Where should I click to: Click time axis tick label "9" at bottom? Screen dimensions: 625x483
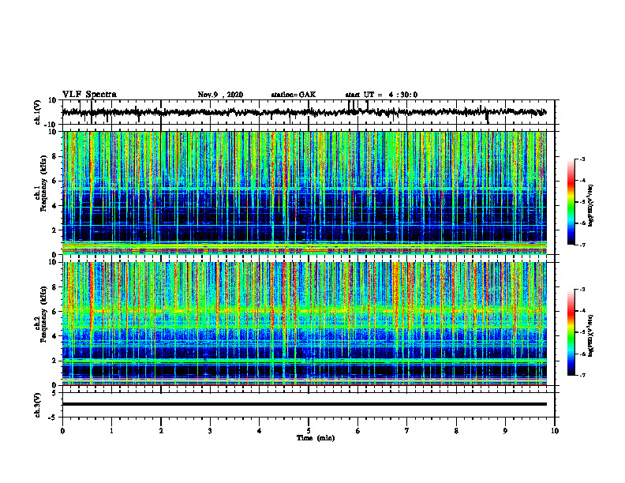[505, 431]
